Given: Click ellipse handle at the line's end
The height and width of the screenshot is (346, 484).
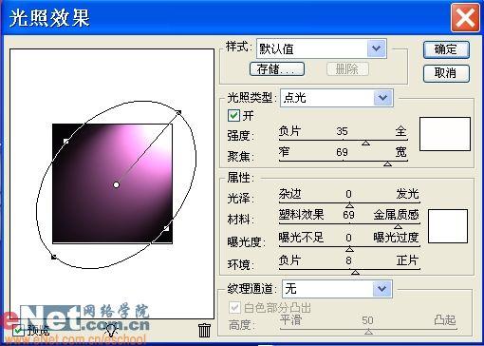Looking at the screenshot, I should tap(178, 112).
